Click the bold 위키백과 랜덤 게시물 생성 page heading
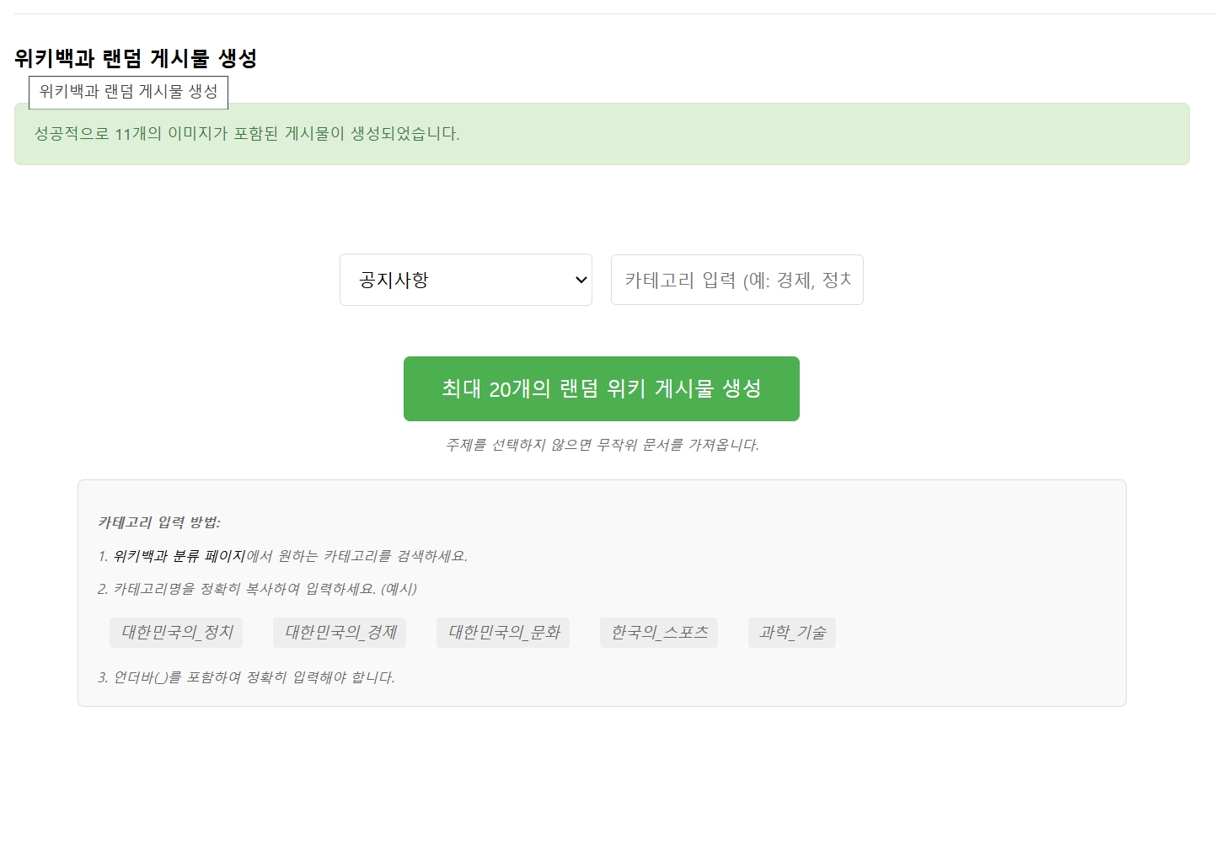 tap(136, 58)
